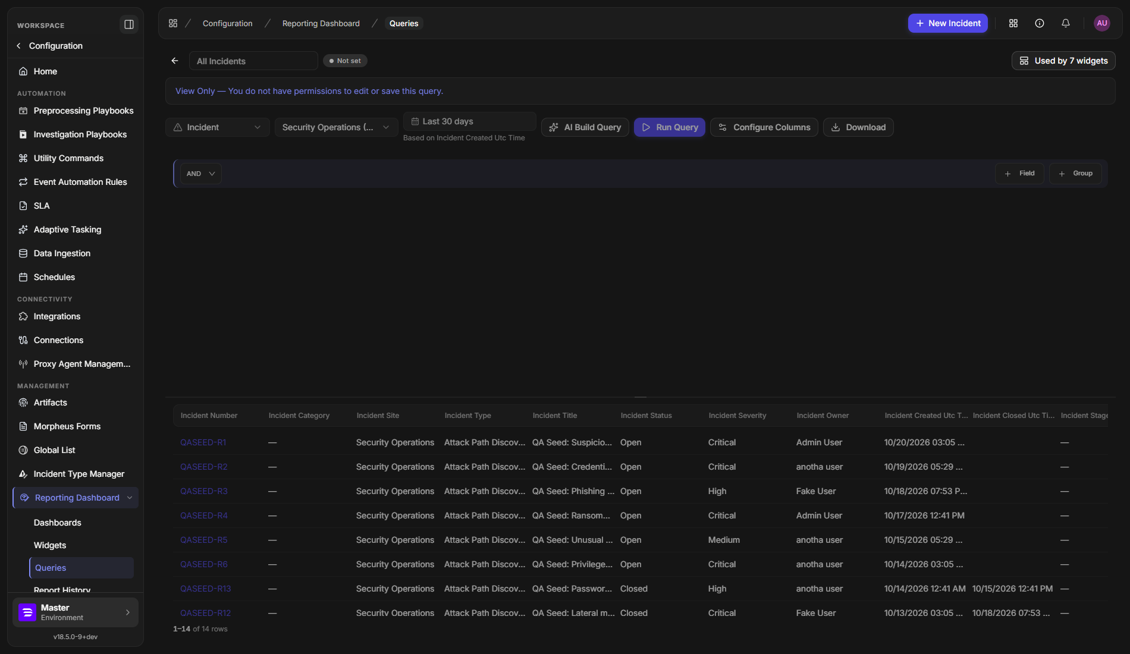1130x654 pixels.
Task: Open Home in the sidebar
Action: tap(76, 71)
